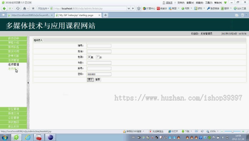The width and height of the screenshot is (249, 141).
Task: Focus the 编号 number input field
Action: pos(99,46)
